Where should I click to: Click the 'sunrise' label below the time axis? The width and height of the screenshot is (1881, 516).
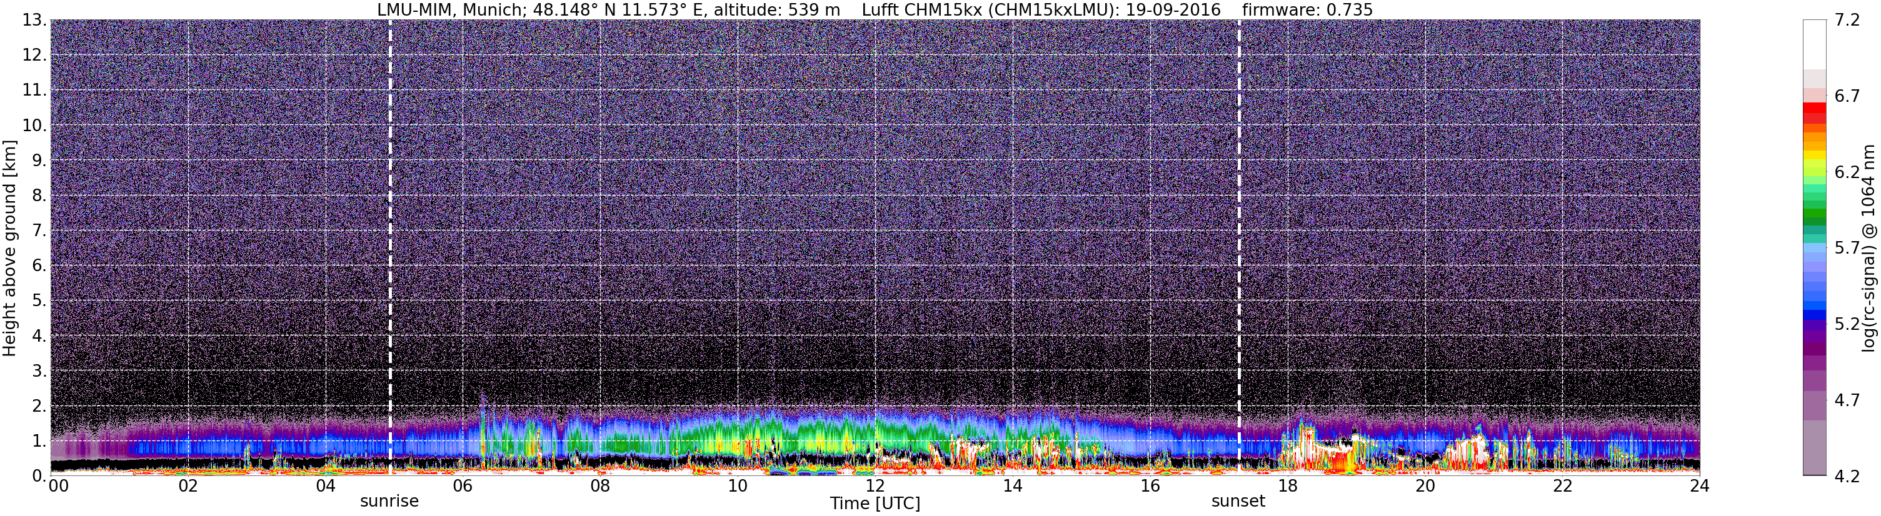[389, 502]
